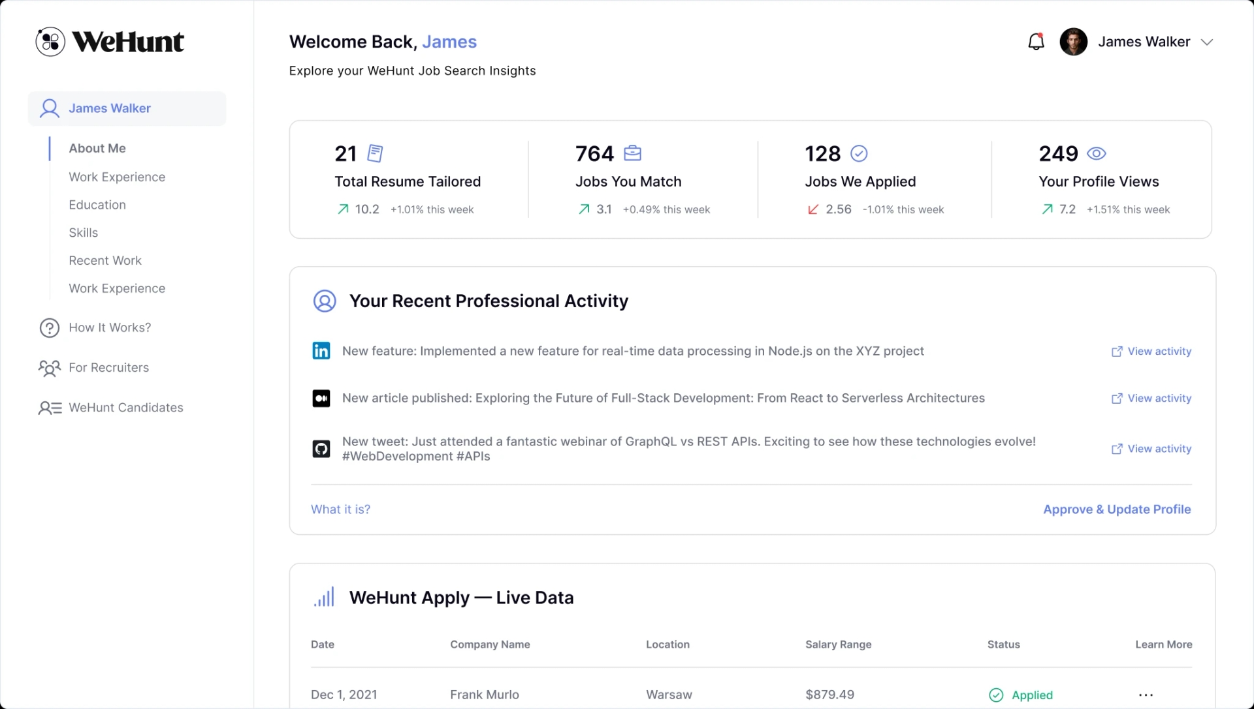Click the Frank Murlo company cell
1254x709 pixels.
[485, 695]
